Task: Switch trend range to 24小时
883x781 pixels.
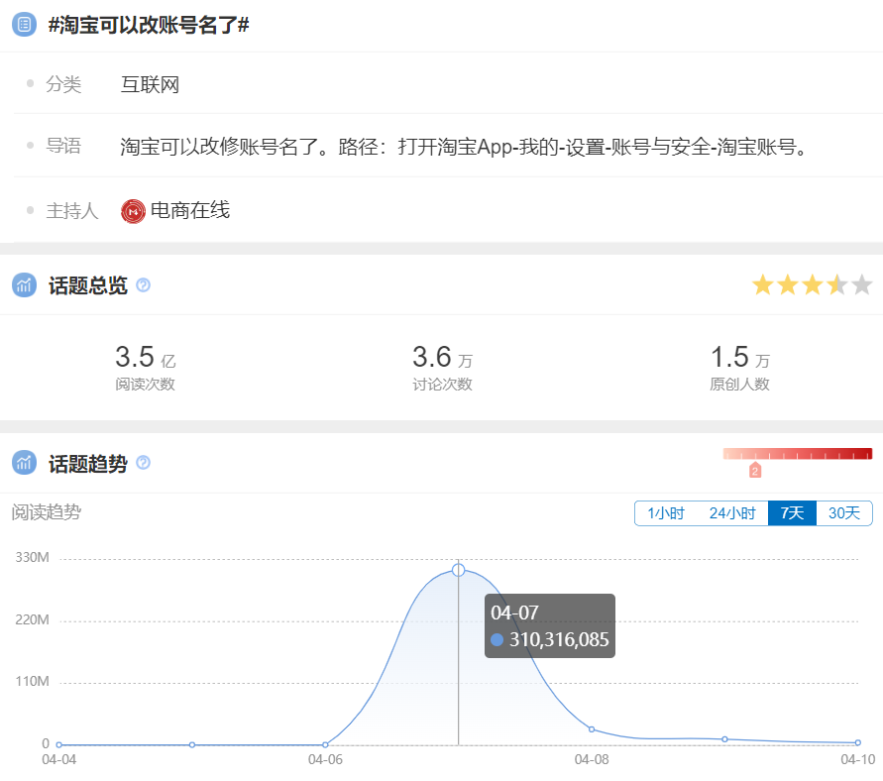Action: point(732,513)
